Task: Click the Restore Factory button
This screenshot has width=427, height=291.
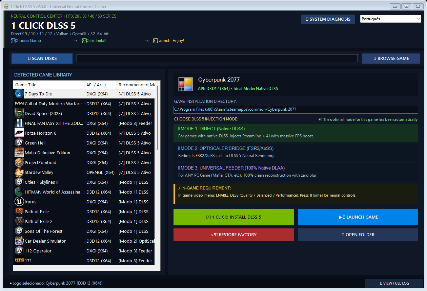Action: click(233, 235)
